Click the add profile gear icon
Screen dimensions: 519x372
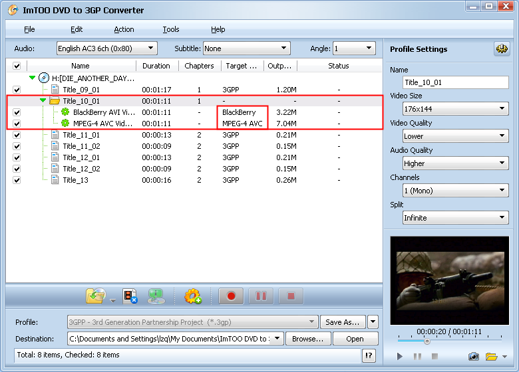coord(193,296)
